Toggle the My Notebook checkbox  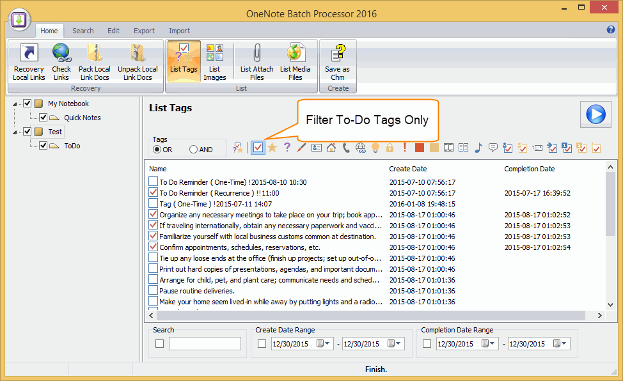coord(27,104)
